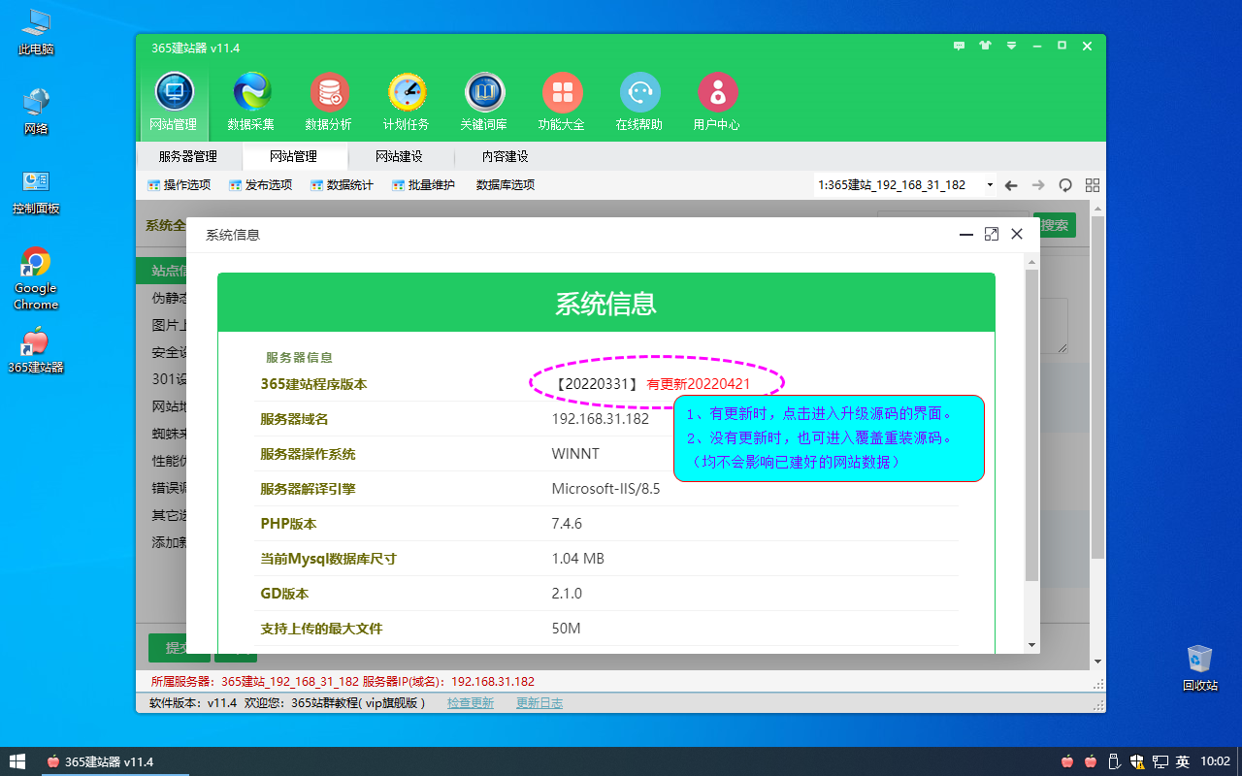Click the 365建站程序版本 label
This screenshot has width=1242, height=776.
313,384
